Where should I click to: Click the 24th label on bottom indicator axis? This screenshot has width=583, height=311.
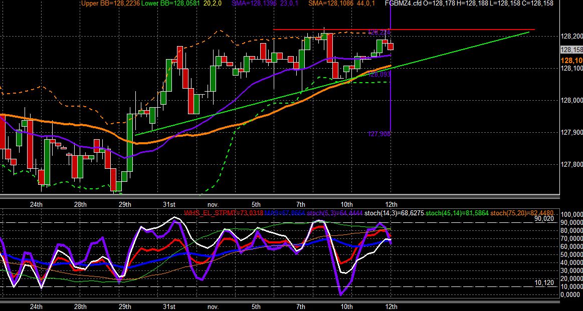36,307
